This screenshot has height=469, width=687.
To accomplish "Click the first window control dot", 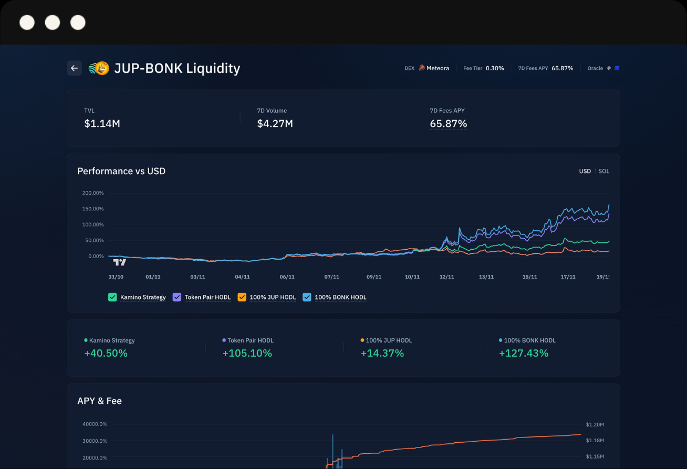I will point(27,23).
